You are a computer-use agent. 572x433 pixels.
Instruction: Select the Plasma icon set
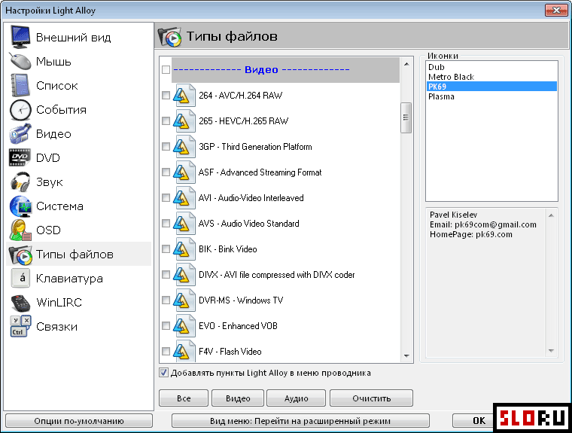491,96
